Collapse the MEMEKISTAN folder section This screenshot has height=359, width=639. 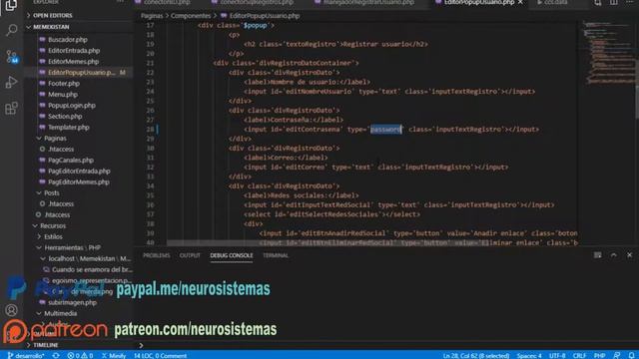tap(51, 27)
